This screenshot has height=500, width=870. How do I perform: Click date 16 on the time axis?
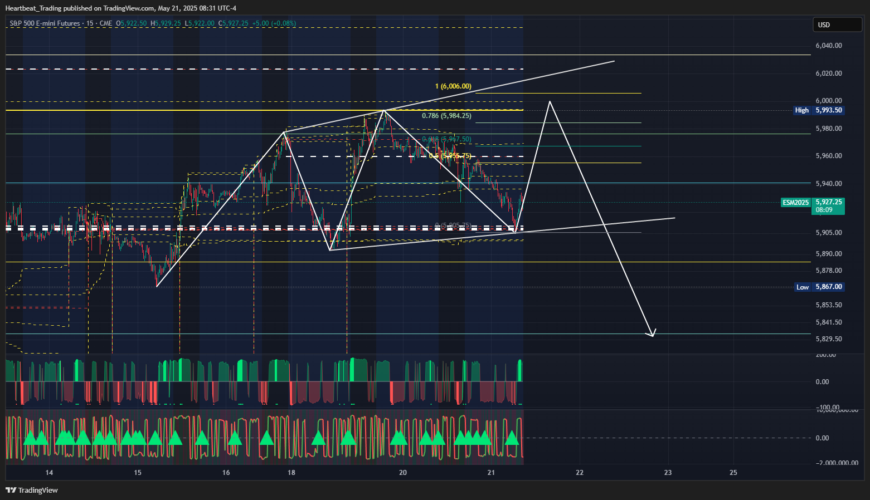pyautogui.click(x=226, y=473)
